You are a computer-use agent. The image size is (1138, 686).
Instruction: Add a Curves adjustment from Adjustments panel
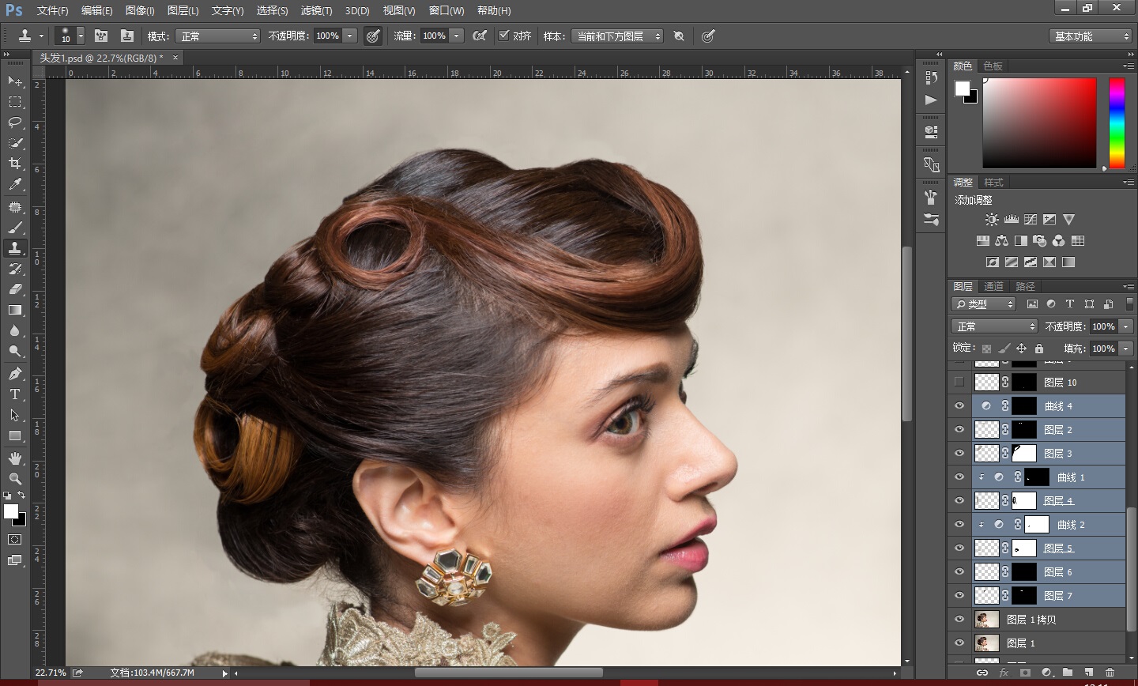click(x=1031, y=220)
